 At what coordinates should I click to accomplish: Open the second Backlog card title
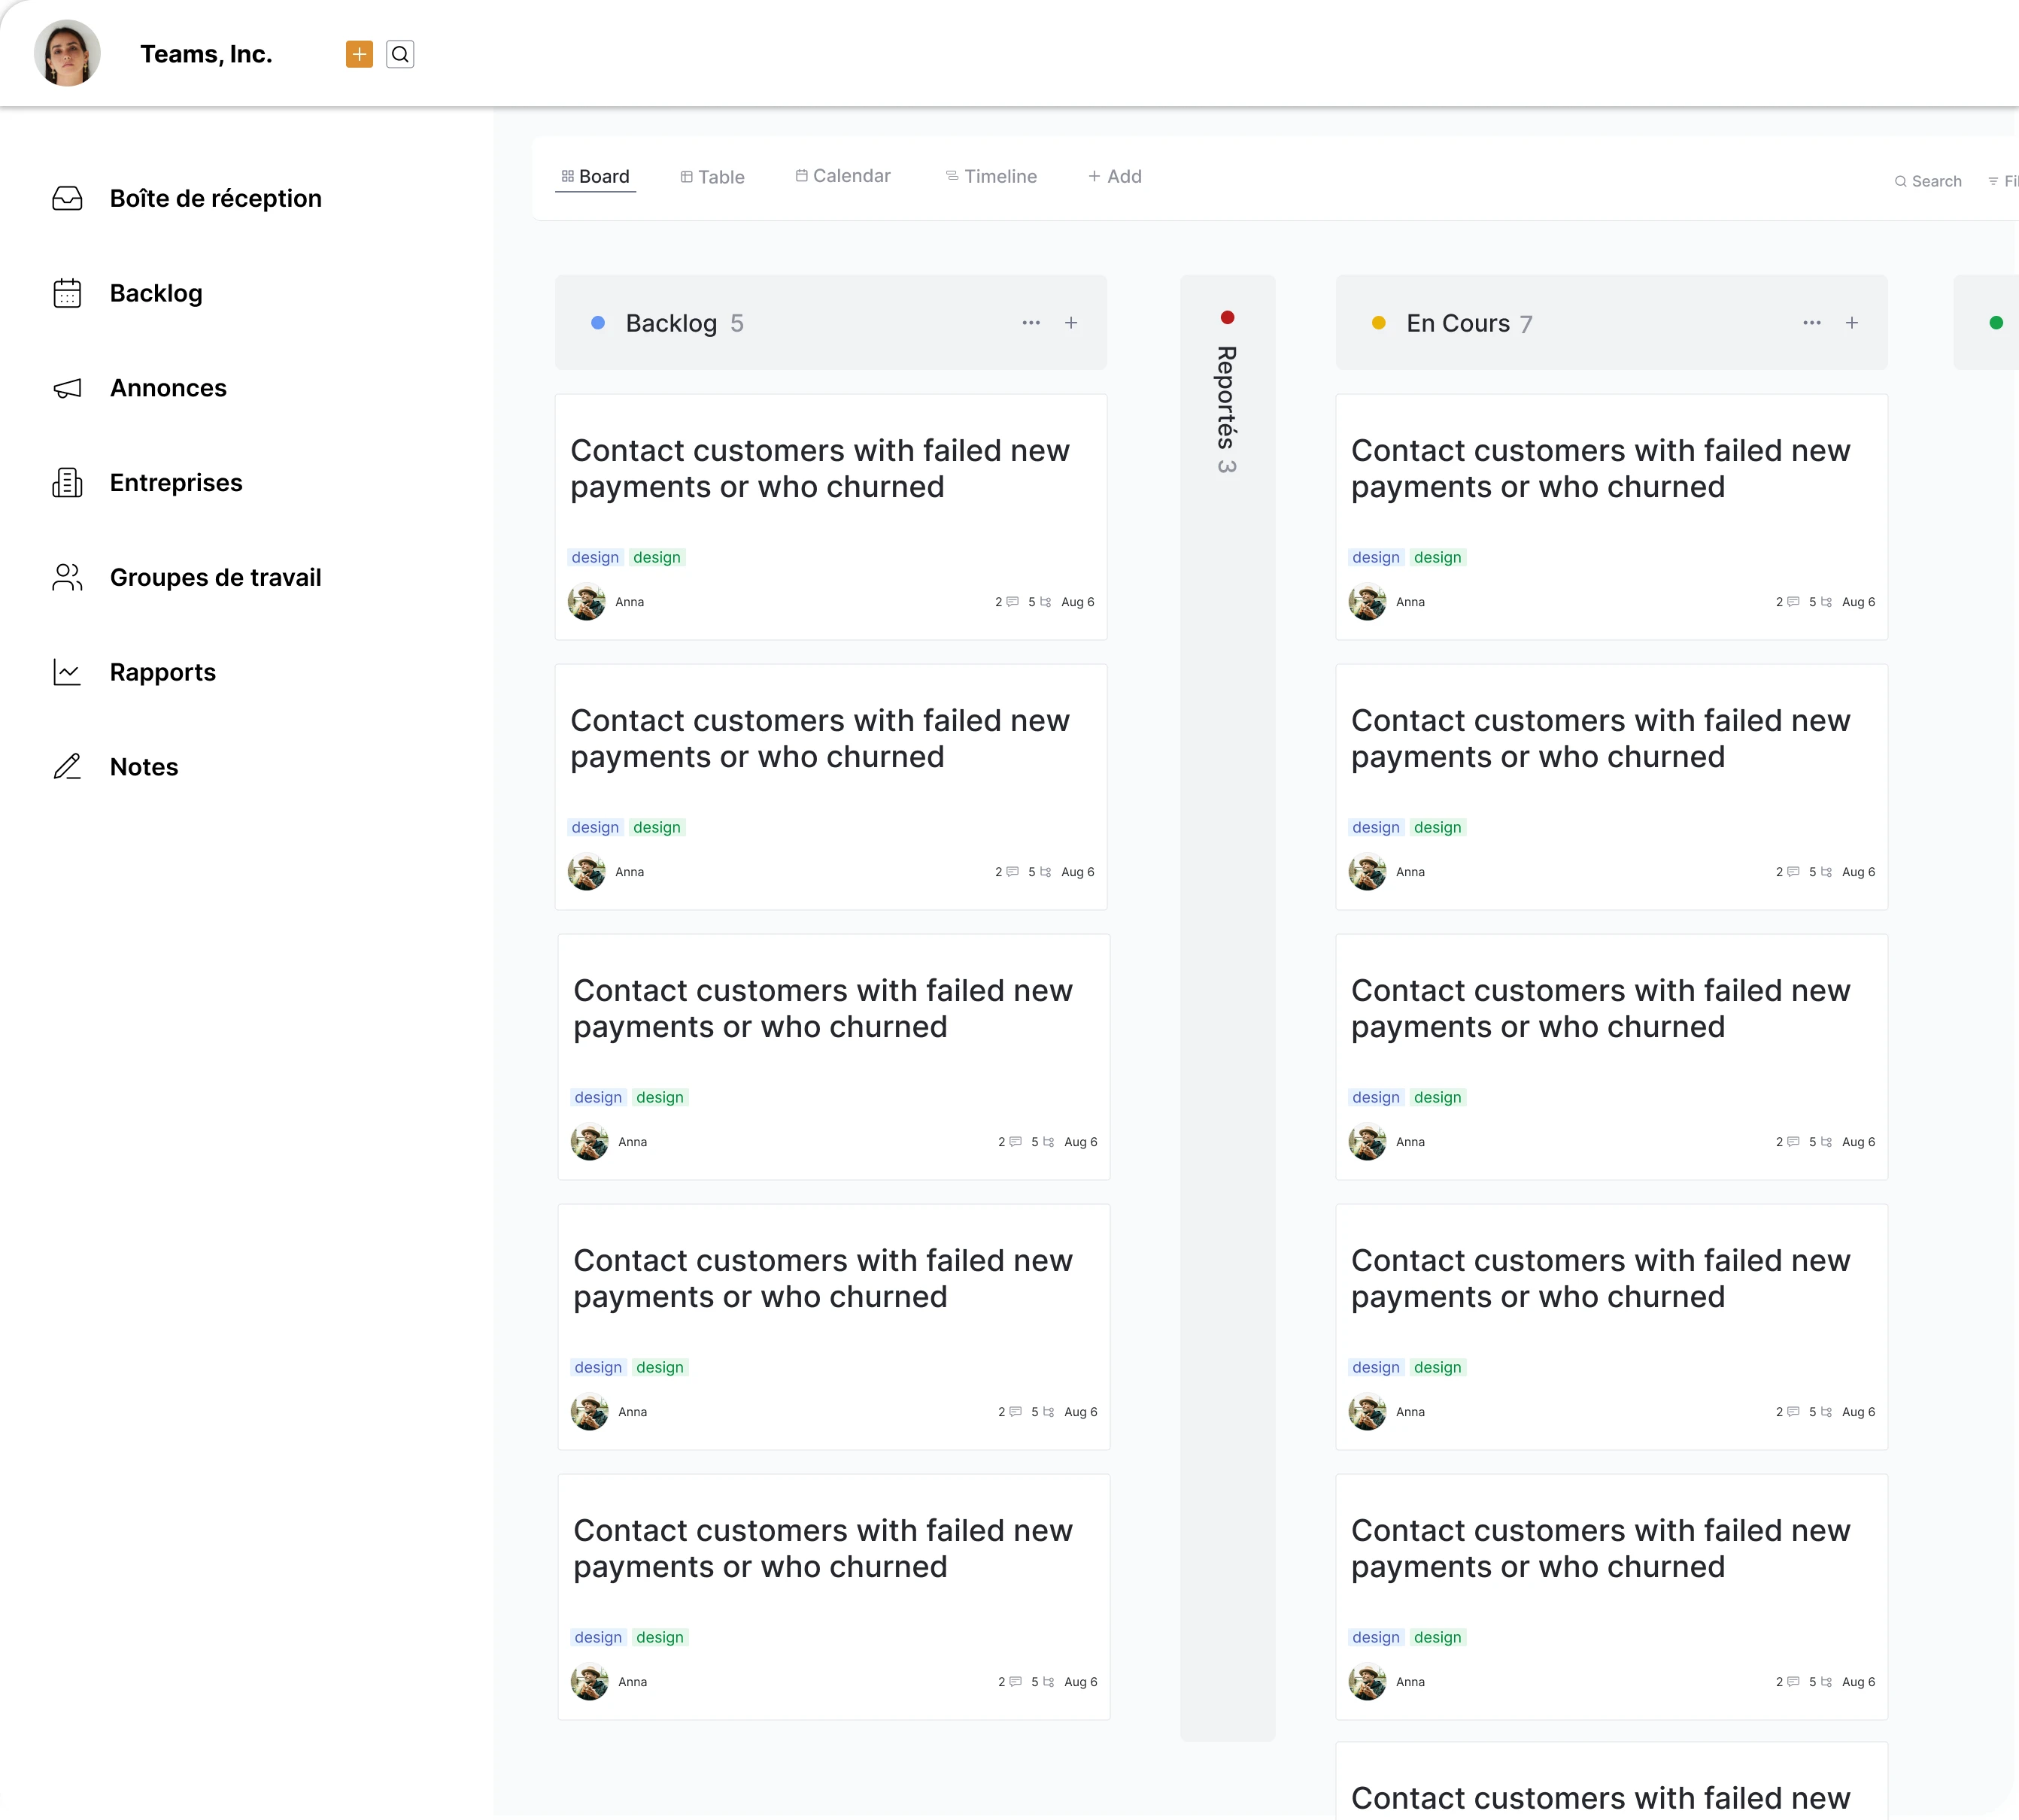[820, 739]
